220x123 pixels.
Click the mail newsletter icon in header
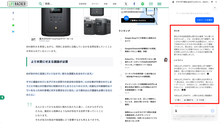click(x=151, y=4)
